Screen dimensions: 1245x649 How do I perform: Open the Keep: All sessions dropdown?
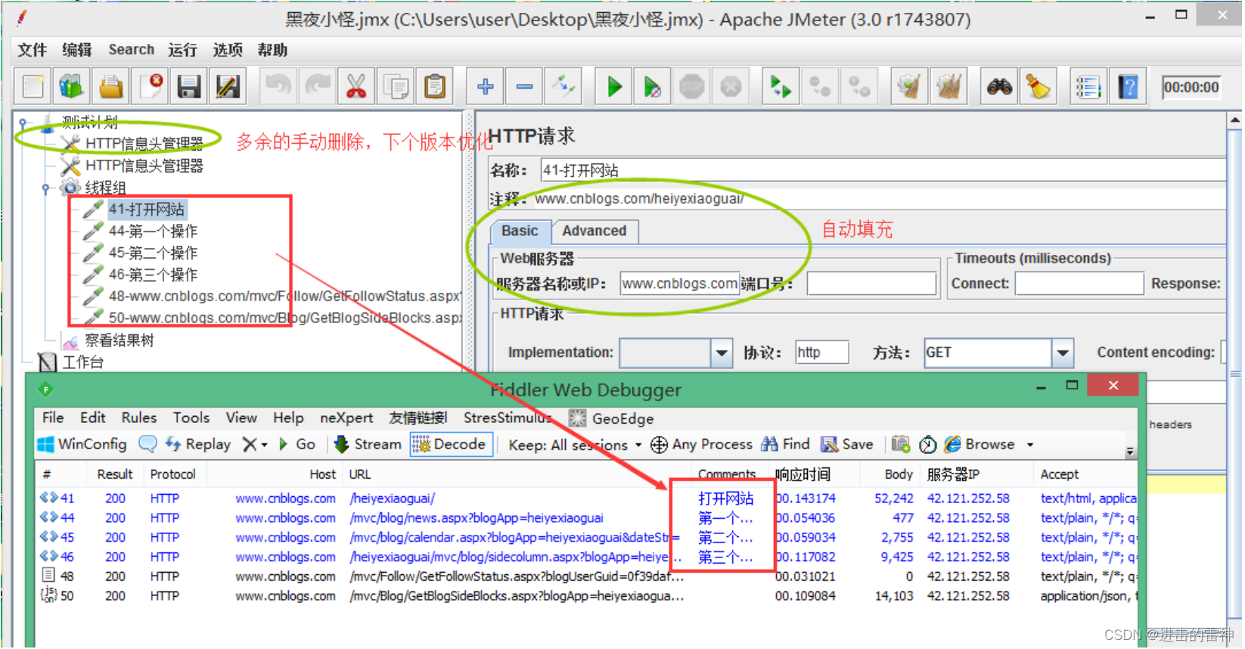click(x=575, y=445)
